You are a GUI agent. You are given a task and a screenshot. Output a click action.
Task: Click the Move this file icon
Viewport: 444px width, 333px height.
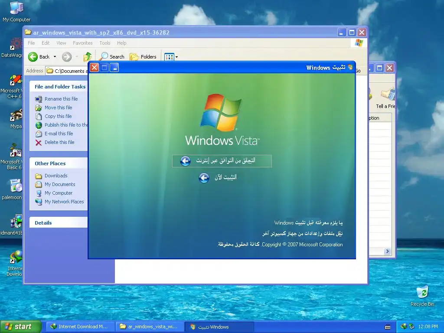click(39, 108)
